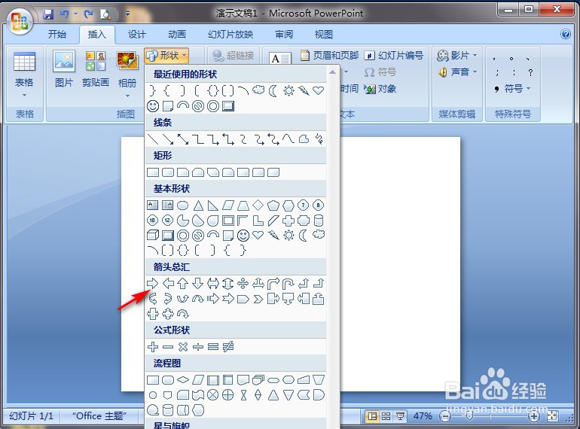Click the 超链接 hyperlink button
The height and width of the screenshot is (429, 580).
(x=234, y=56)
